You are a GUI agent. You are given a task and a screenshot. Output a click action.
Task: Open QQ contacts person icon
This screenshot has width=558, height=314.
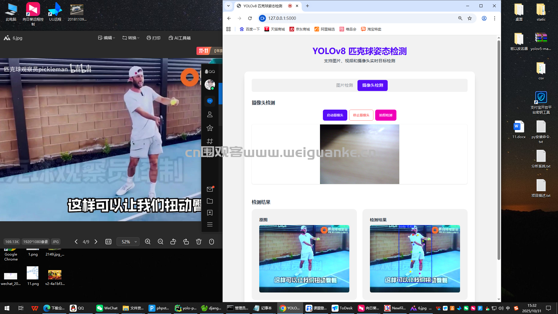[x=210, y=114]
